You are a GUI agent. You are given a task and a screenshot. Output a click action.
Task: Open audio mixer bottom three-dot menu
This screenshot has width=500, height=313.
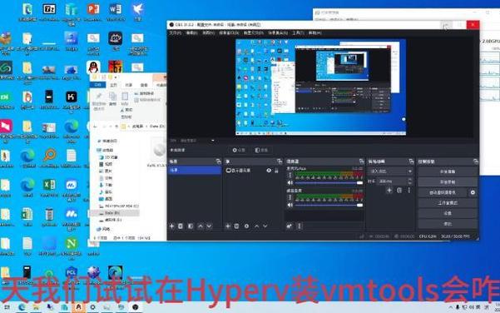(x=300, y=226)
